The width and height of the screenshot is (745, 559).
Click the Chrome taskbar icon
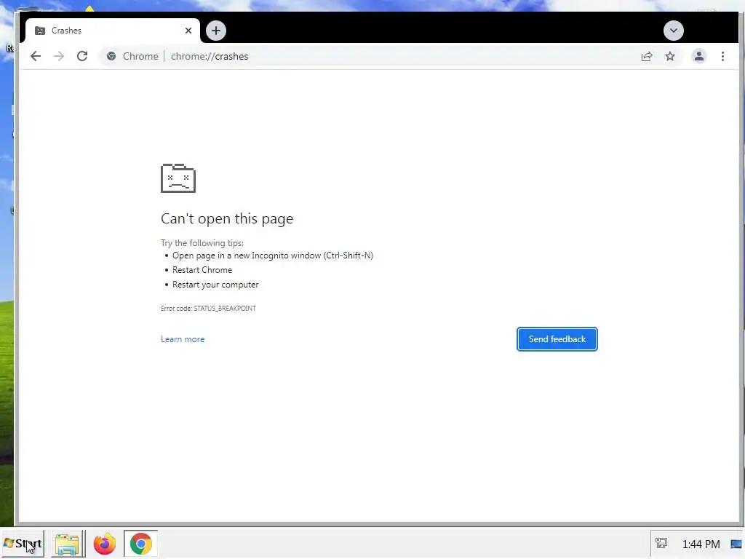pos(140,544)
